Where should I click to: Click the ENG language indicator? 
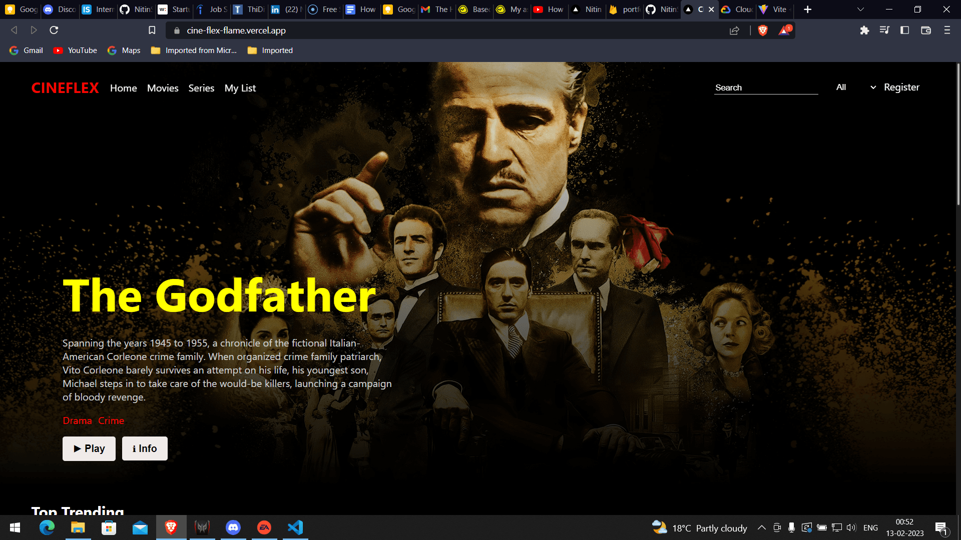point(870,528)
